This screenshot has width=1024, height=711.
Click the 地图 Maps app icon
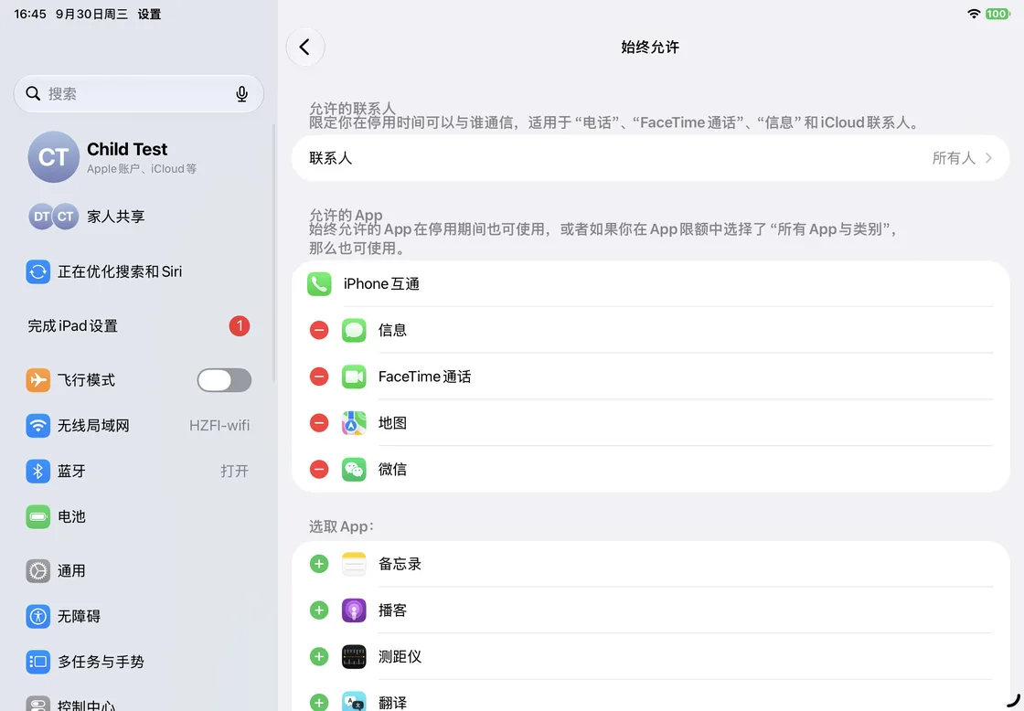[354, 423]
